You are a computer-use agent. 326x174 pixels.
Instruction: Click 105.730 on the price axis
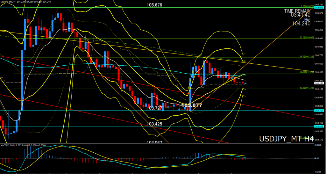(x=319, y=4)
